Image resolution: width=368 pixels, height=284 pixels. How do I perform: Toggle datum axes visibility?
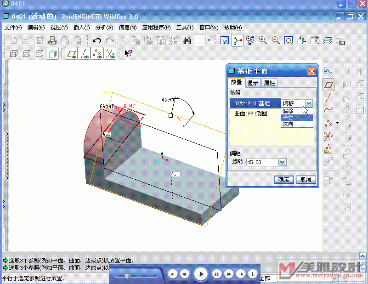point(84,53)
